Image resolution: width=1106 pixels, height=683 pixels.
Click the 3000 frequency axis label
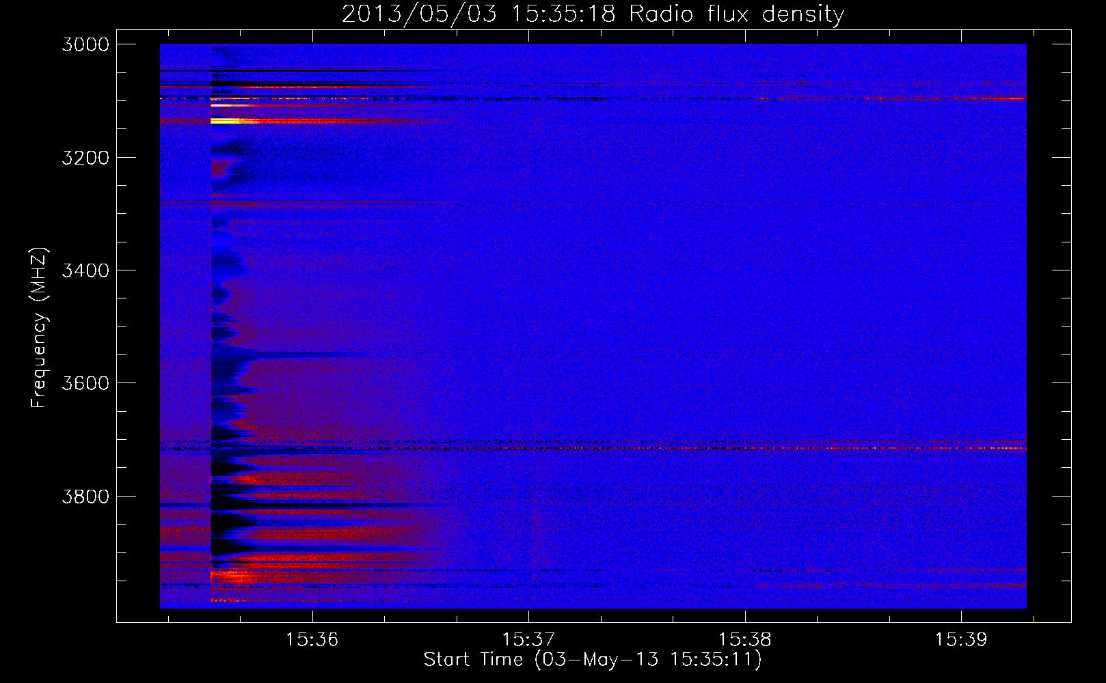tap(85, 44)
